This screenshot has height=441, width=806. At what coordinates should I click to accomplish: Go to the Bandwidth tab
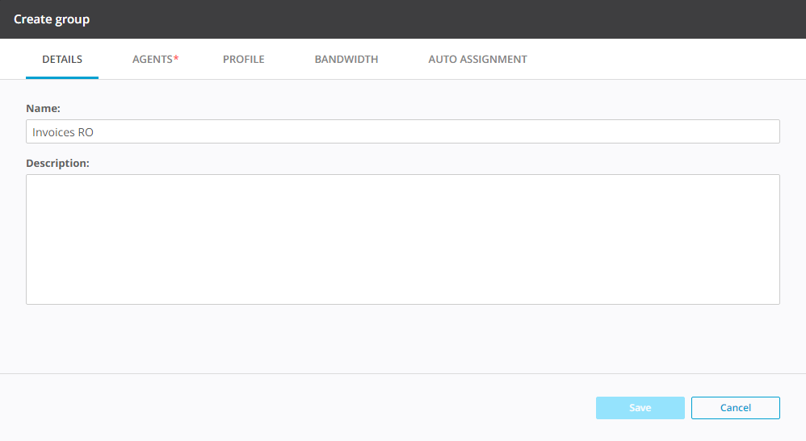point(346,60)
